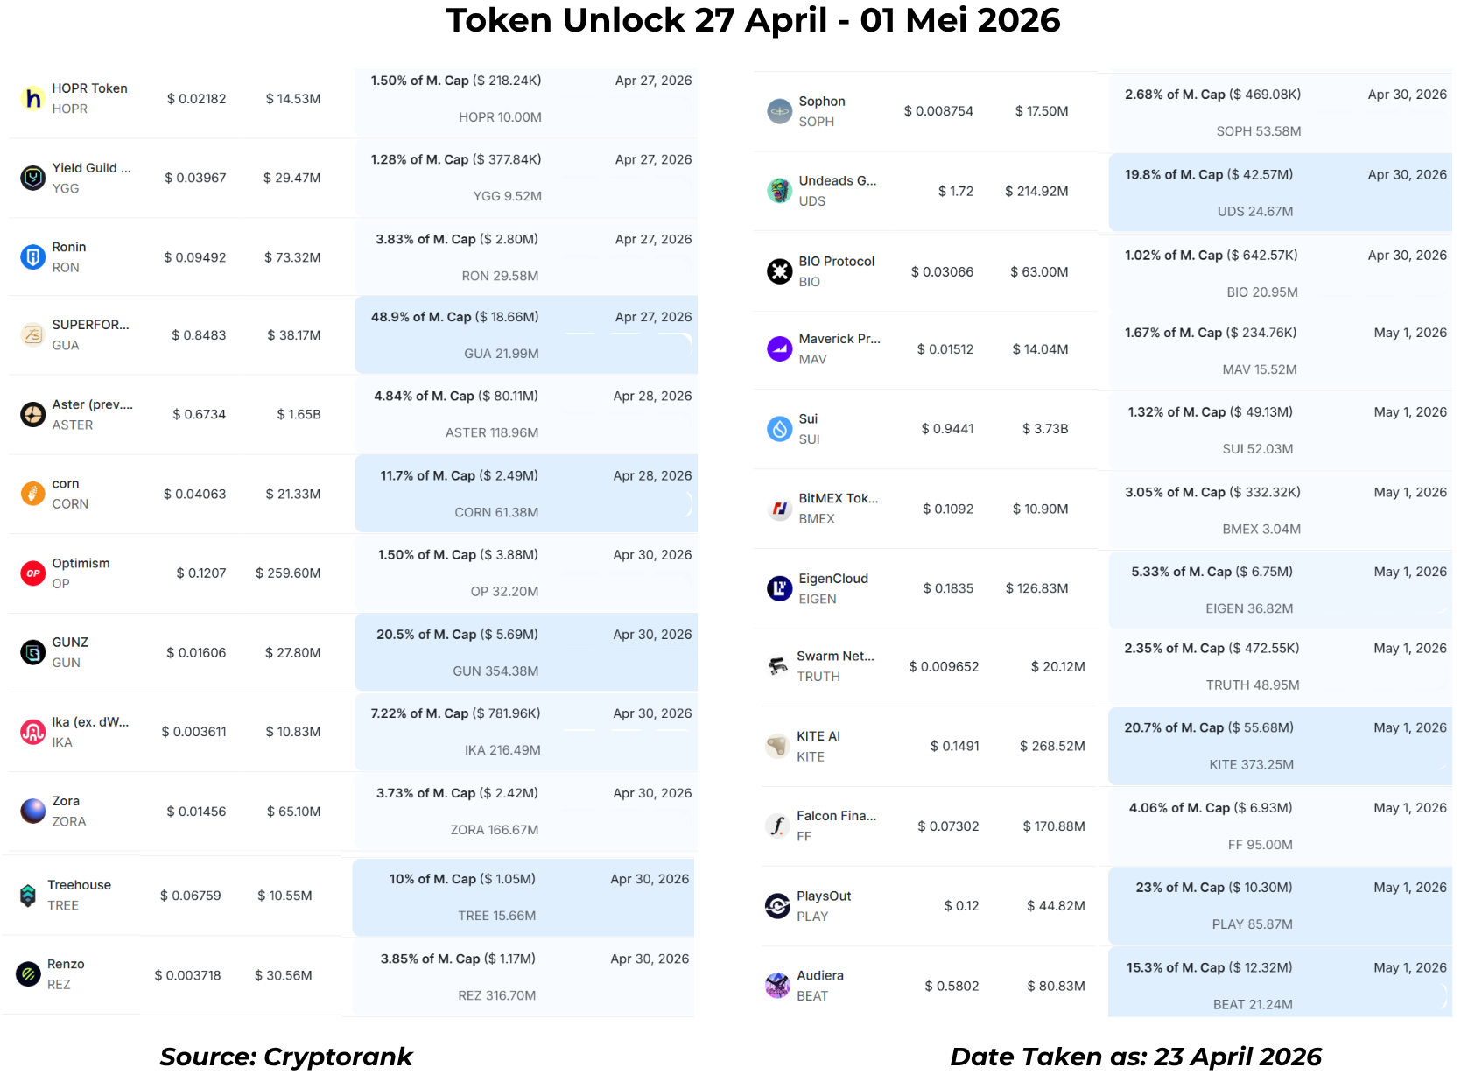Click the Audiera BEAT avatar icon
The height and width of the screenshot is (1082, 1475).
point(777,986)
